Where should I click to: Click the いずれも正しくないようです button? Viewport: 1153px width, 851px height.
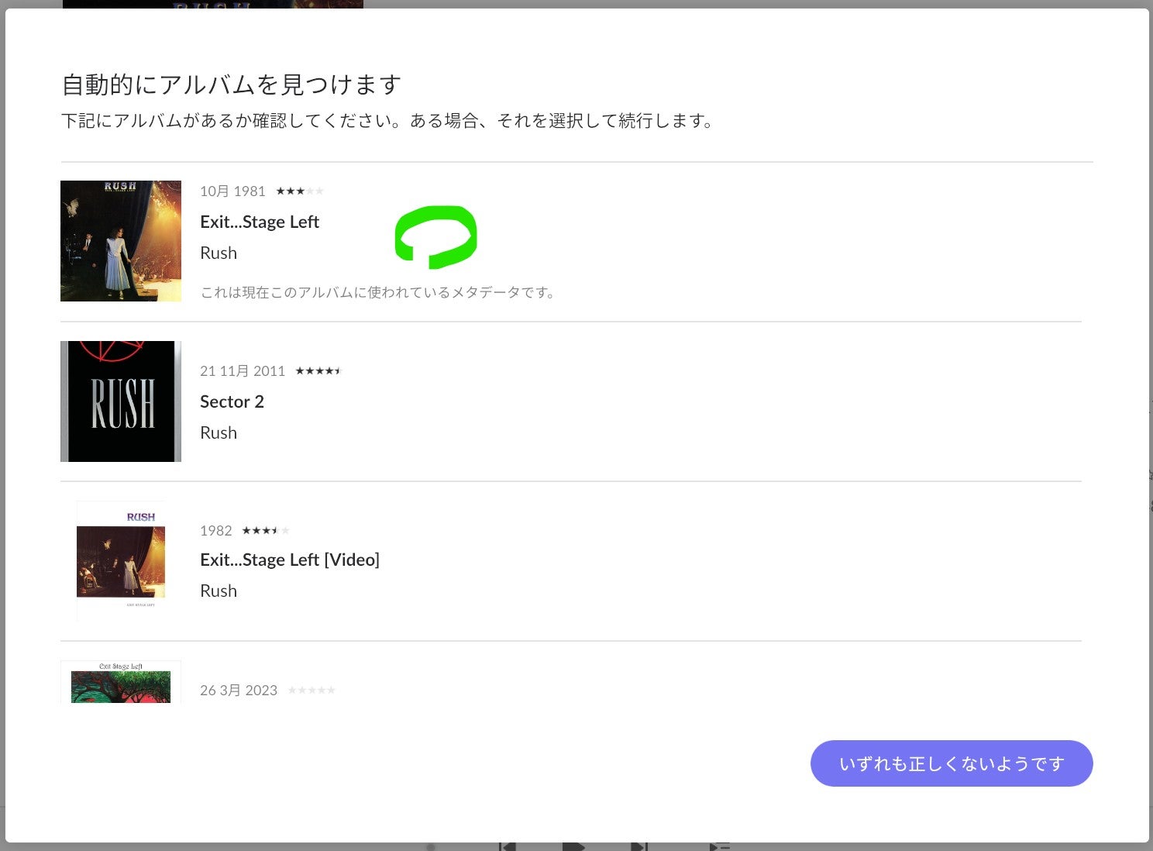952,763
